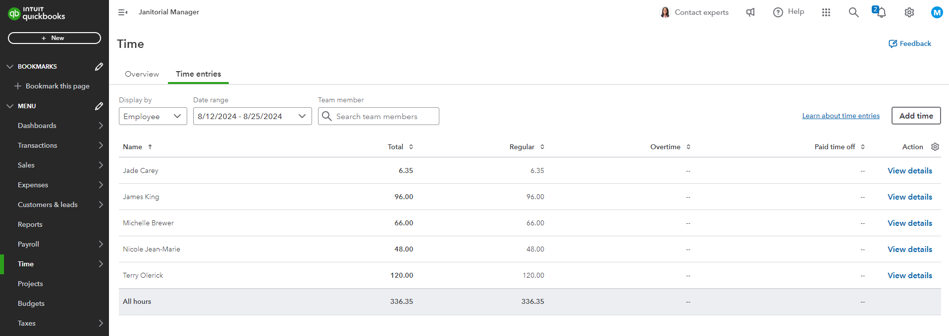Switch to the Overview tab
949x336 pixels.
pos(142,74)
